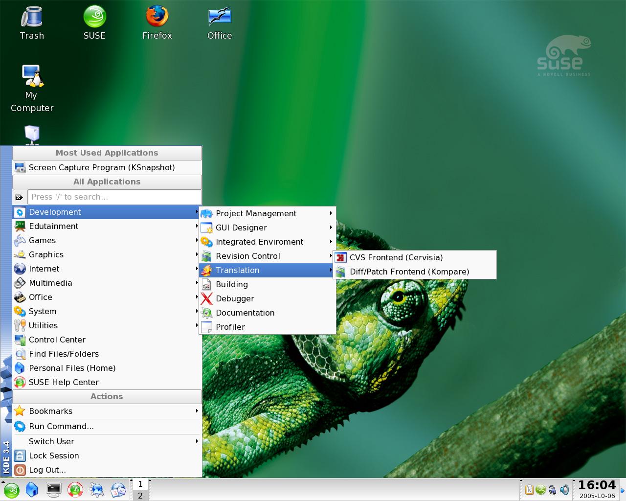This screenshot has width=626, height=501.
Task: Open the Office desktop icon
Action: click(x=219, y=23)
